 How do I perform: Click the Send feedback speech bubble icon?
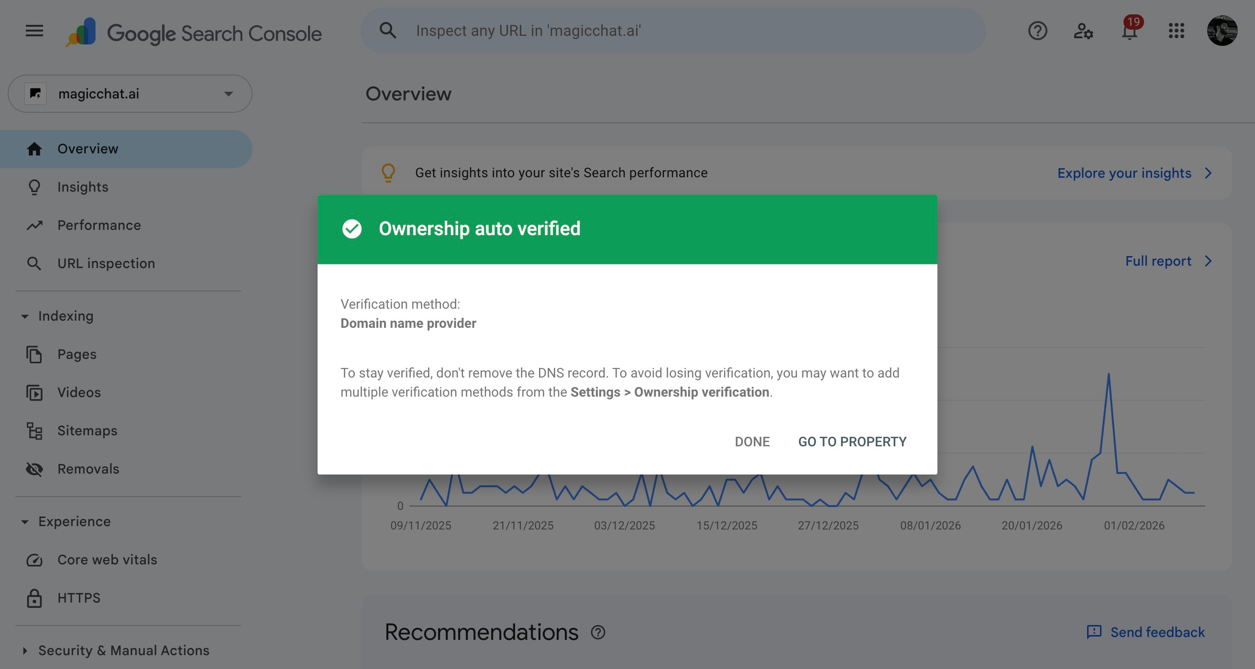1094,632
